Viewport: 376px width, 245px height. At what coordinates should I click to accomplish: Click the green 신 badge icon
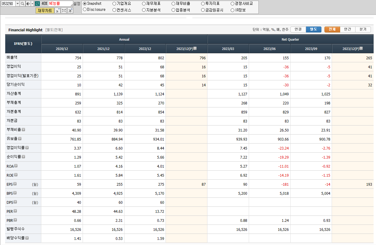37,4
